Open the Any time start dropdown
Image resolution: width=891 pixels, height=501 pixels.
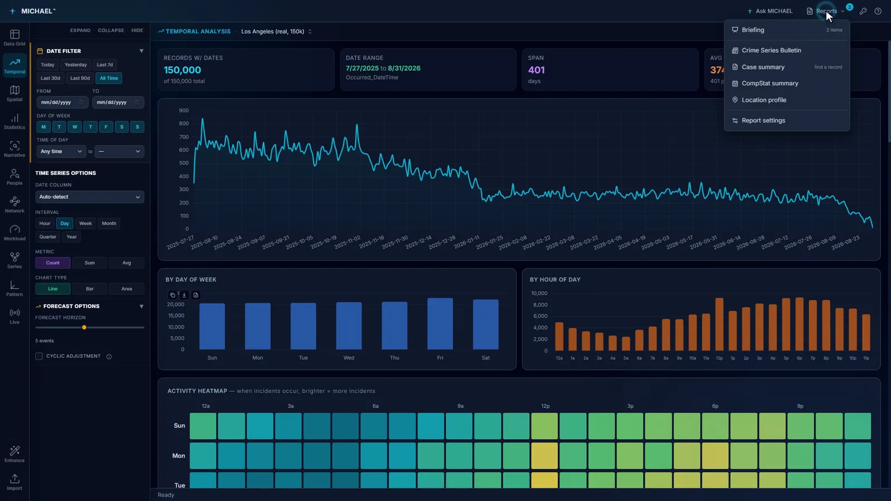pos(61,151)
